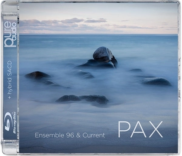
Task: Click the 'PAX' album title
Action: tap(140, 129)
